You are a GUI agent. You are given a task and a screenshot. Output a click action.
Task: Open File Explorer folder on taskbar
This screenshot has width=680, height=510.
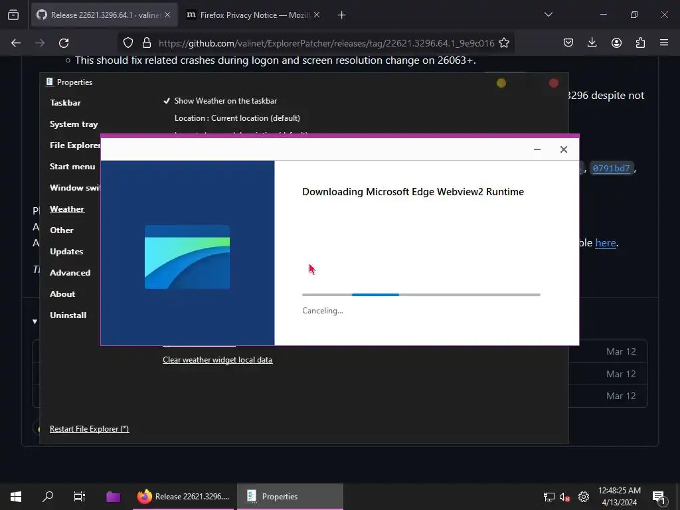[113, 497]
